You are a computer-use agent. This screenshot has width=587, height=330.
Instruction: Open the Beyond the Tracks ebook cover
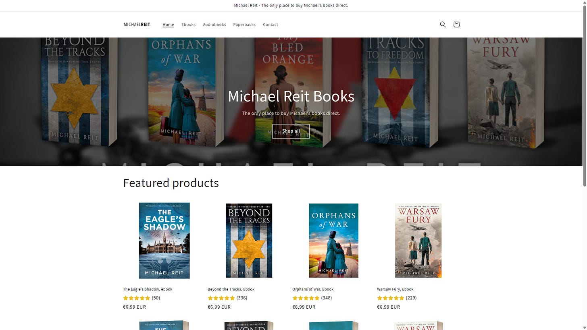pos(249,241)
